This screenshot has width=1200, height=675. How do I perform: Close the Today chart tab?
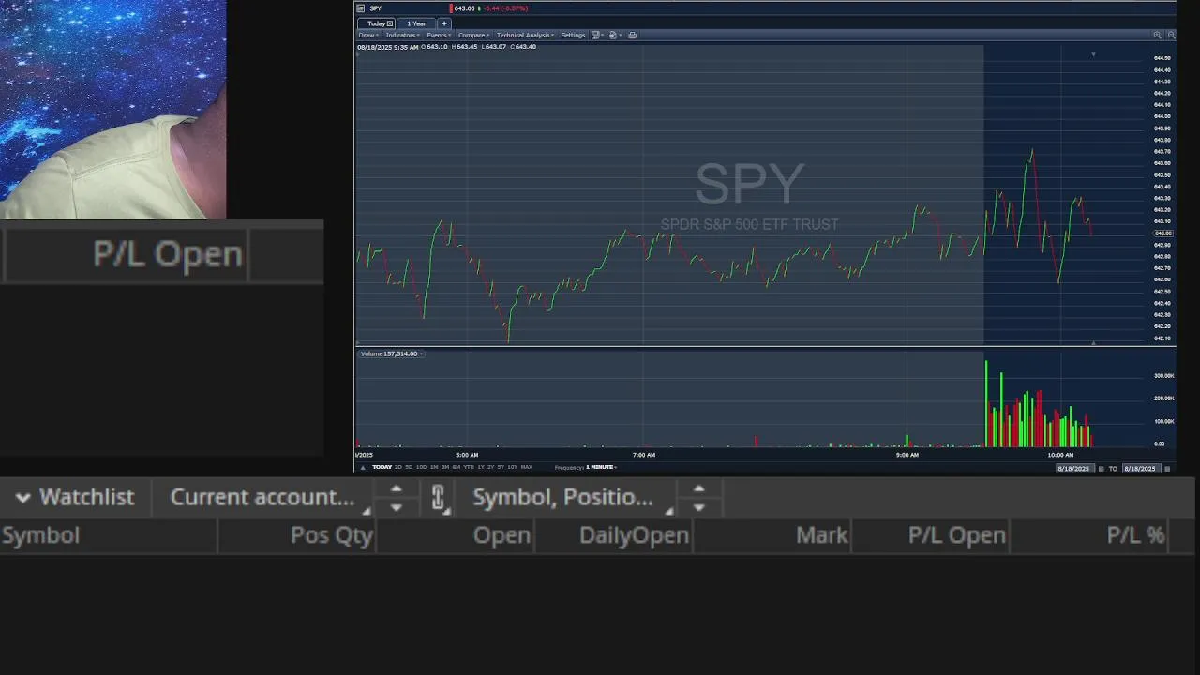click(x=390, y=23)
